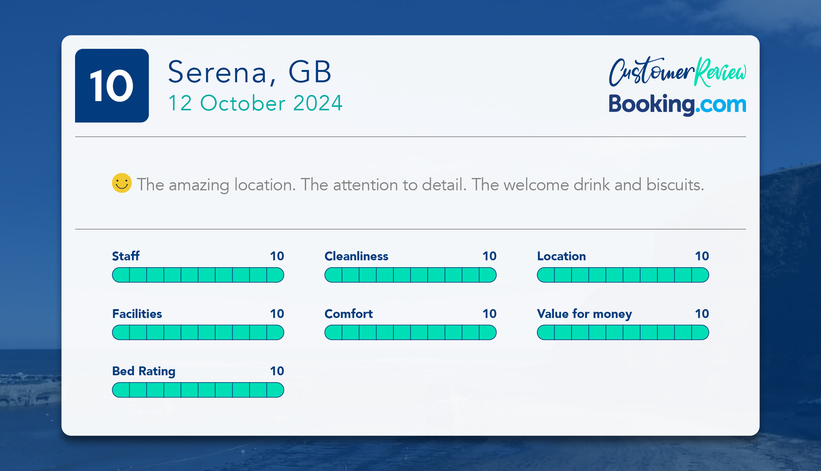821x471 pixels.
Task: Click the review text about amazing location
Action: pos(420,185)
